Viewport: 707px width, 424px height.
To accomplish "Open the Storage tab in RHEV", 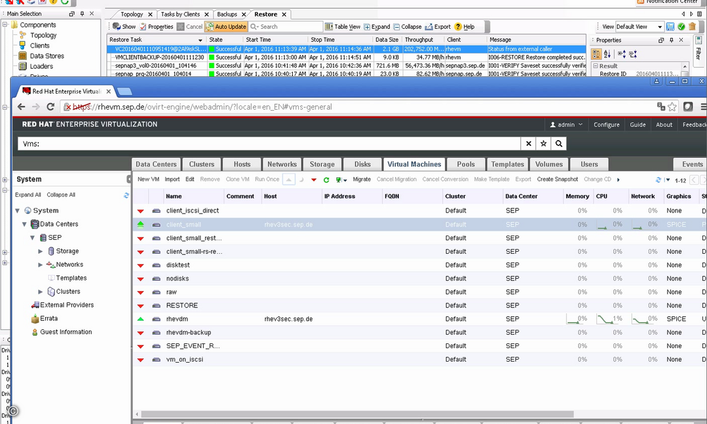I will (322, 164).
